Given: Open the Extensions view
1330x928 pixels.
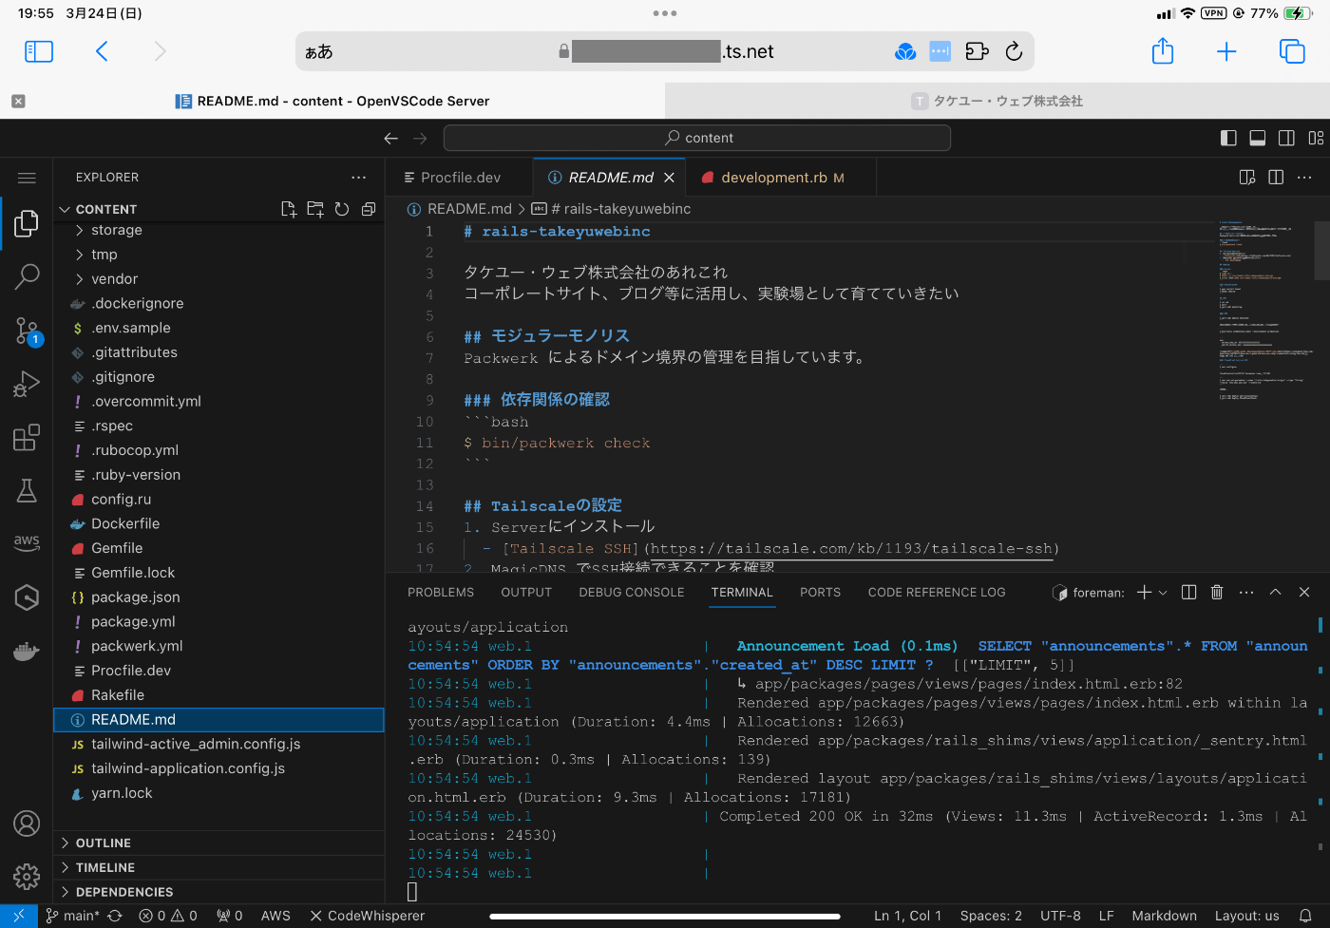Looking at the screenshot, I should (x=27, y=437).
